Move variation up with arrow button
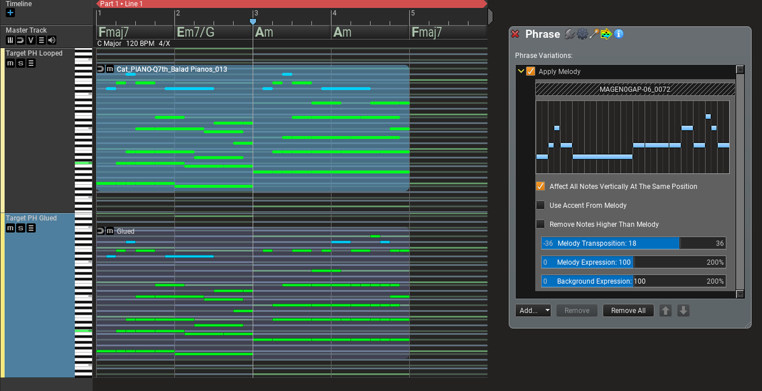Image resolution: width=762 pixels, height=391 pixels. coord(666,310)
